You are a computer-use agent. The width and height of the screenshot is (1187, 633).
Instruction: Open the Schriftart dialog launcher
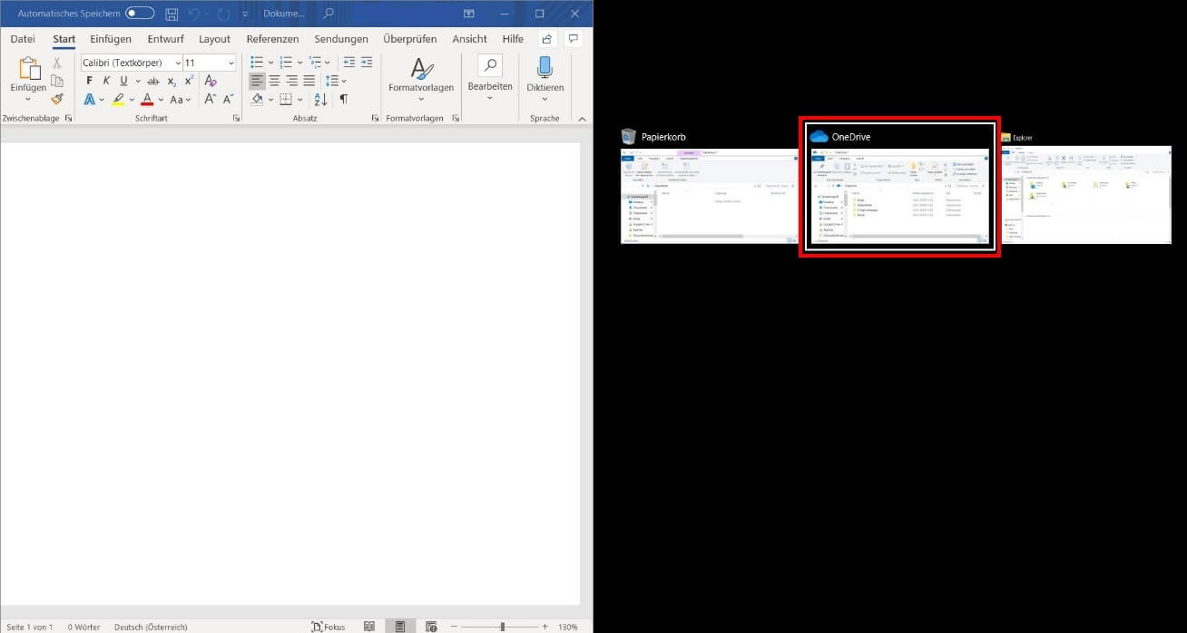click(x=236, y=119)
